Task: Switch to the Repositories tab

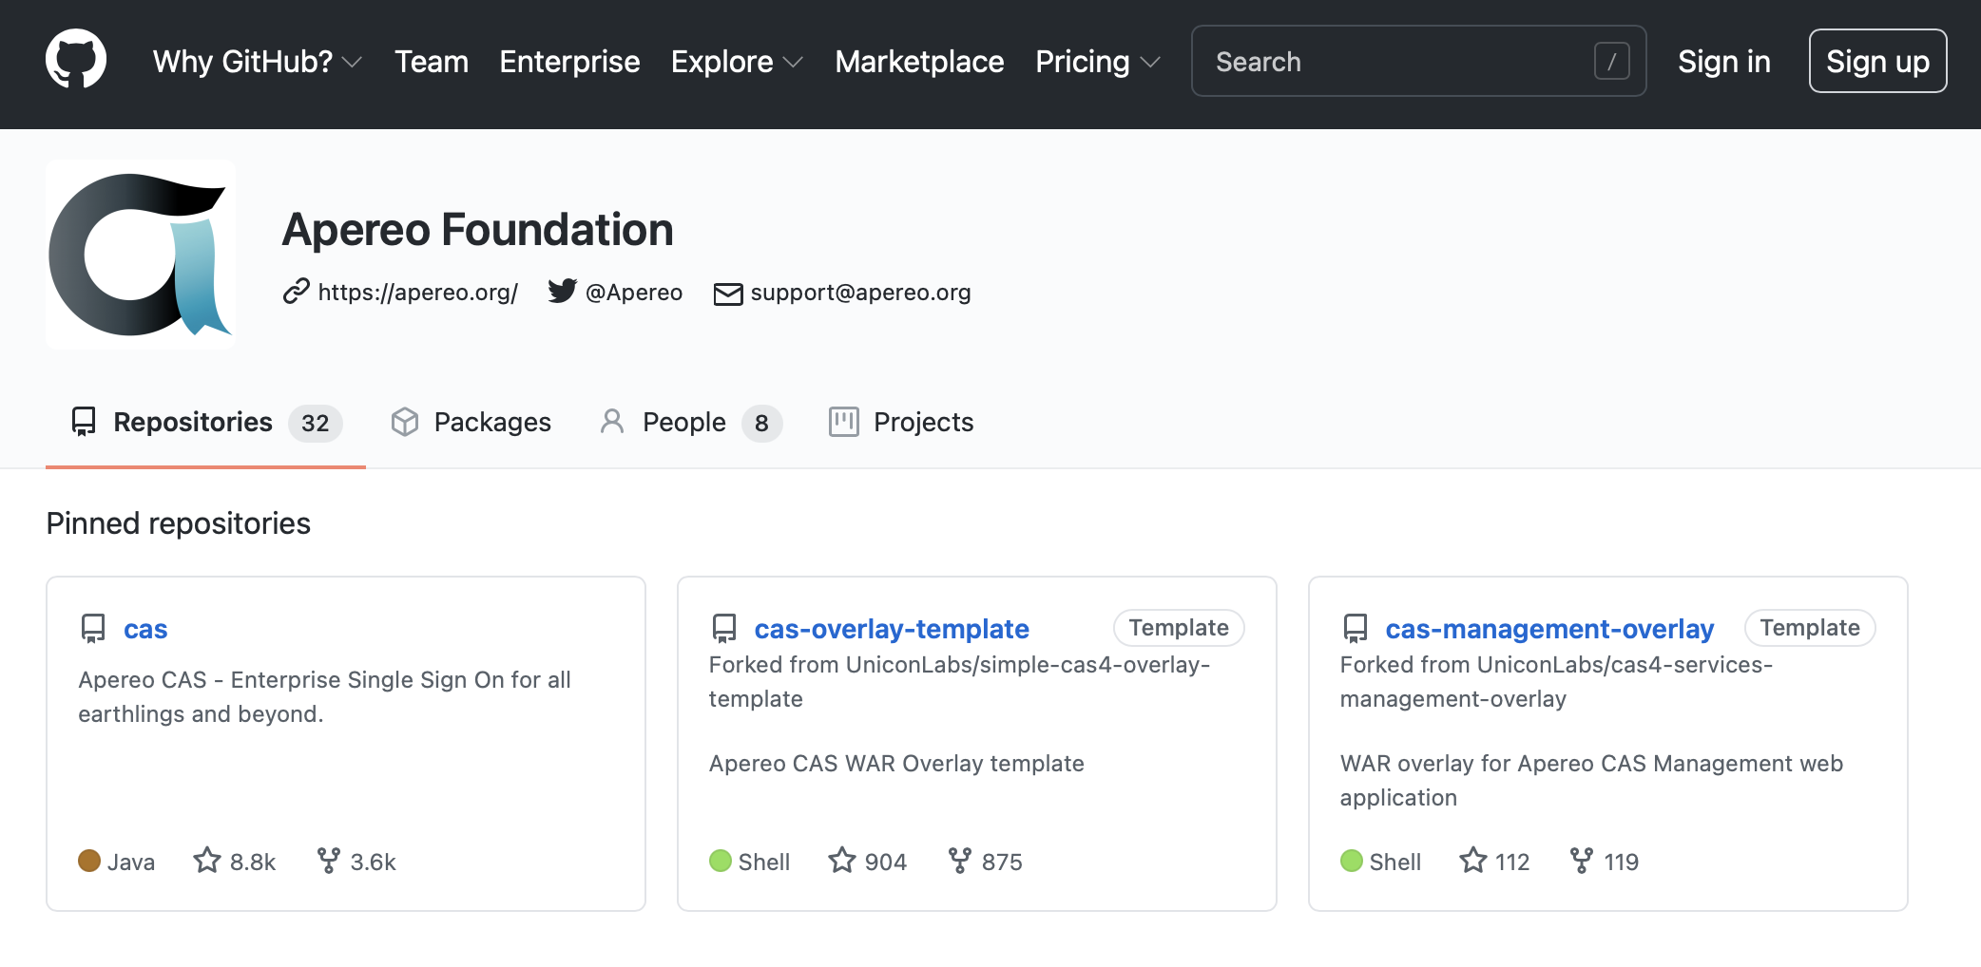Action: [205, 423]
